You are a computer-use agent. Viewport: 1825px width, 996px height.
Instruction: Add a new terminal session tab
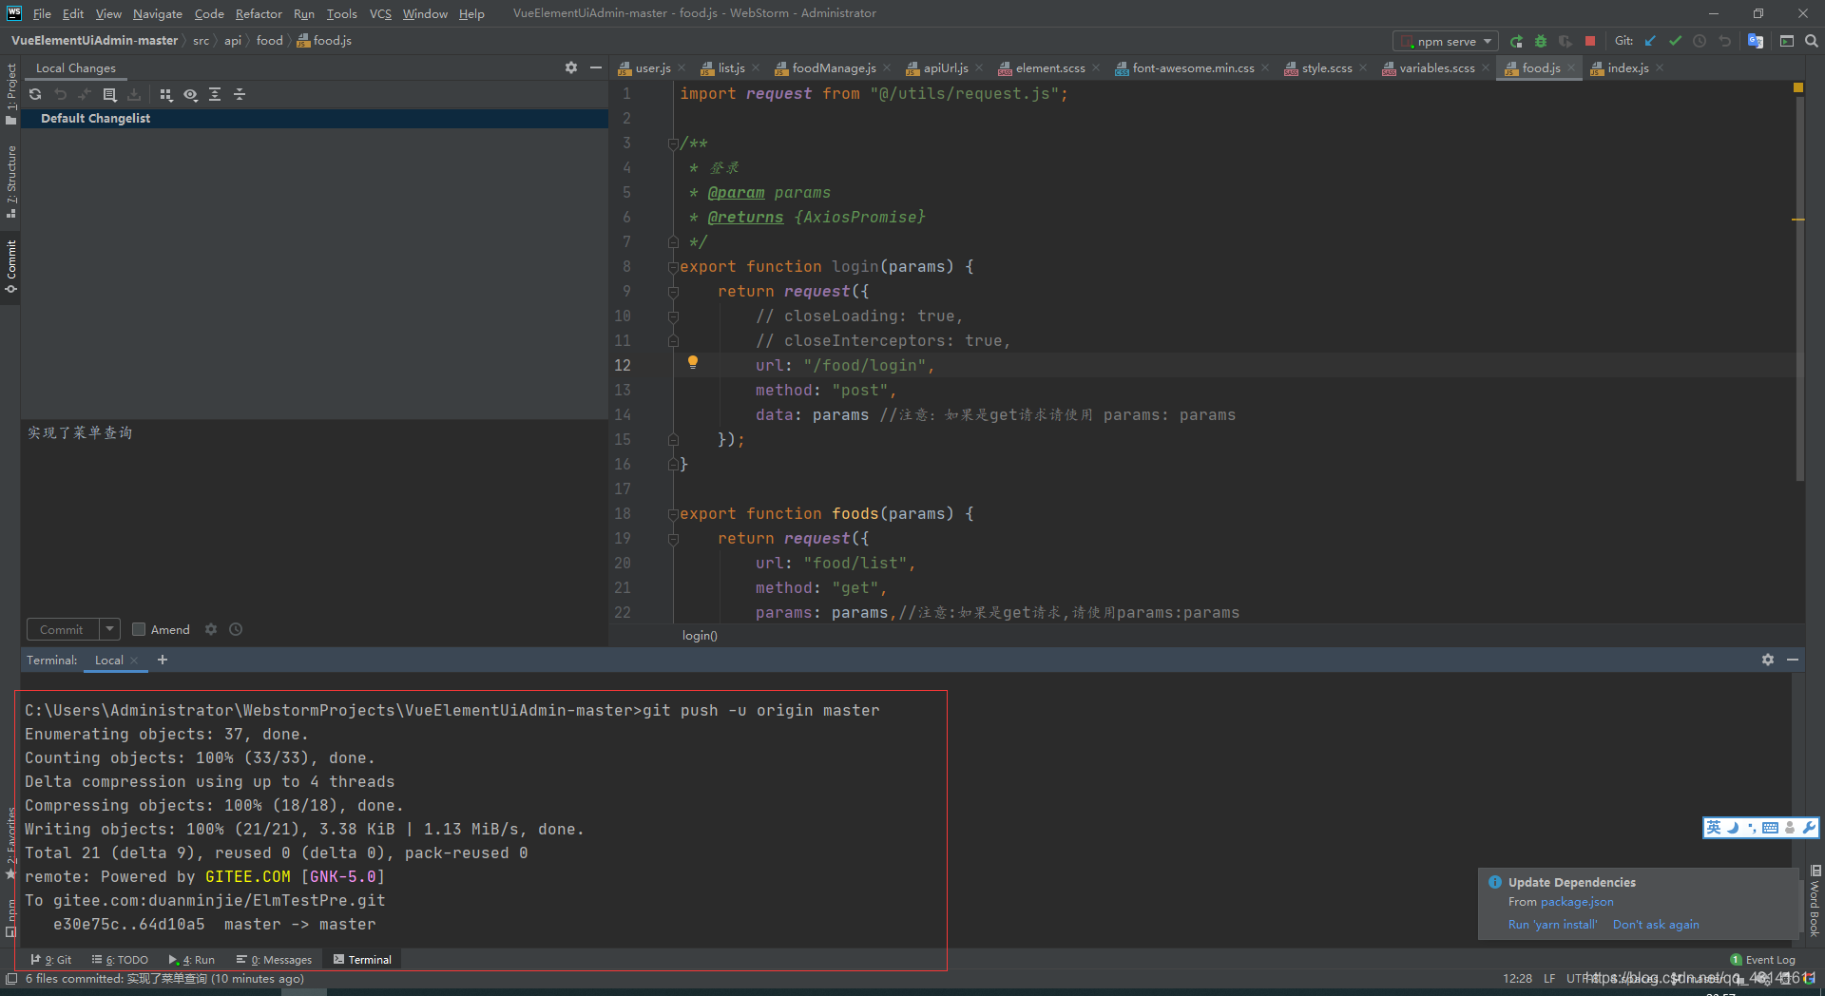pos(163,660)
